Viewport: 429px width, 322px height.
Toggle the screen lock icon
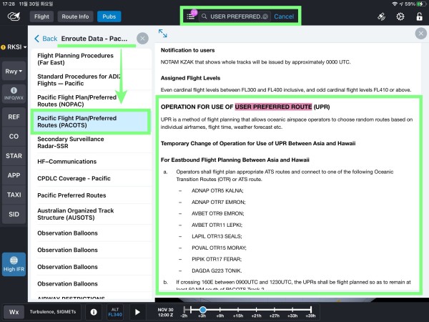click(418, 16)
